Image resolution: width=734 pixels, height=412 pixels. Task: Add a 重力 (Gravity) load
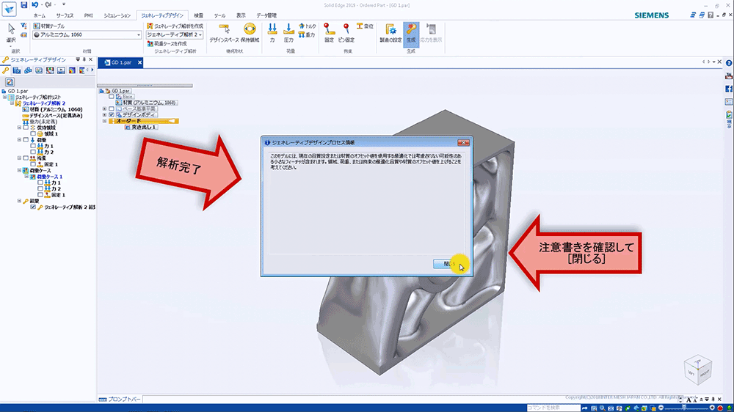pyautogui.click(x=307, y=35)
